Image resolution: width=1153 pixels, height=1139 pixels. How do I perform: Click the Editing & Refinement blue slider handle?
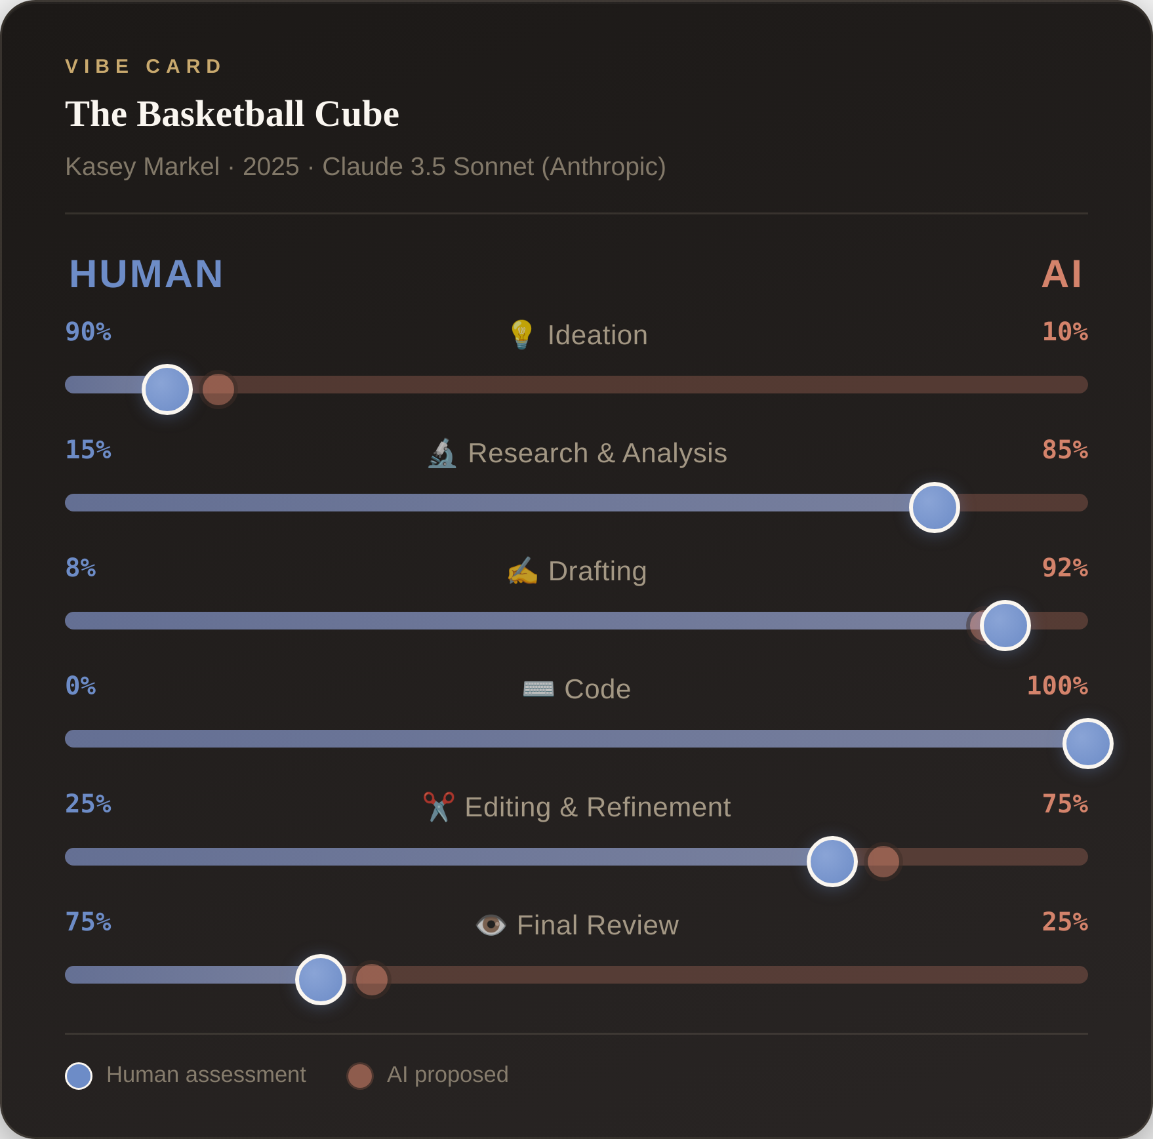coord(832,862)
